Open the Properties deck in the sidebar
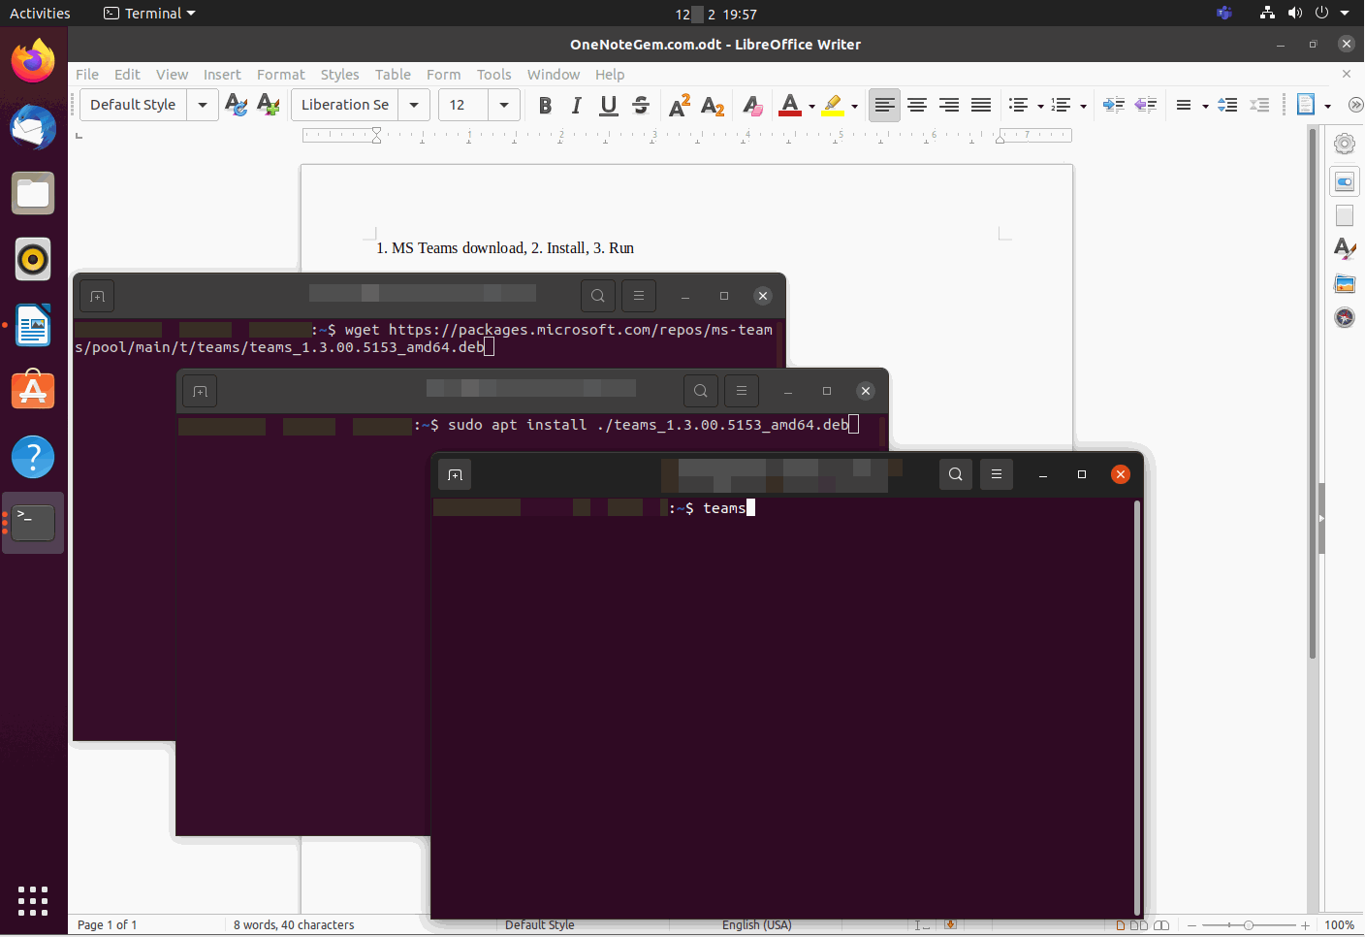Viewport: 1365px width, 937px height. (1345, 181)
